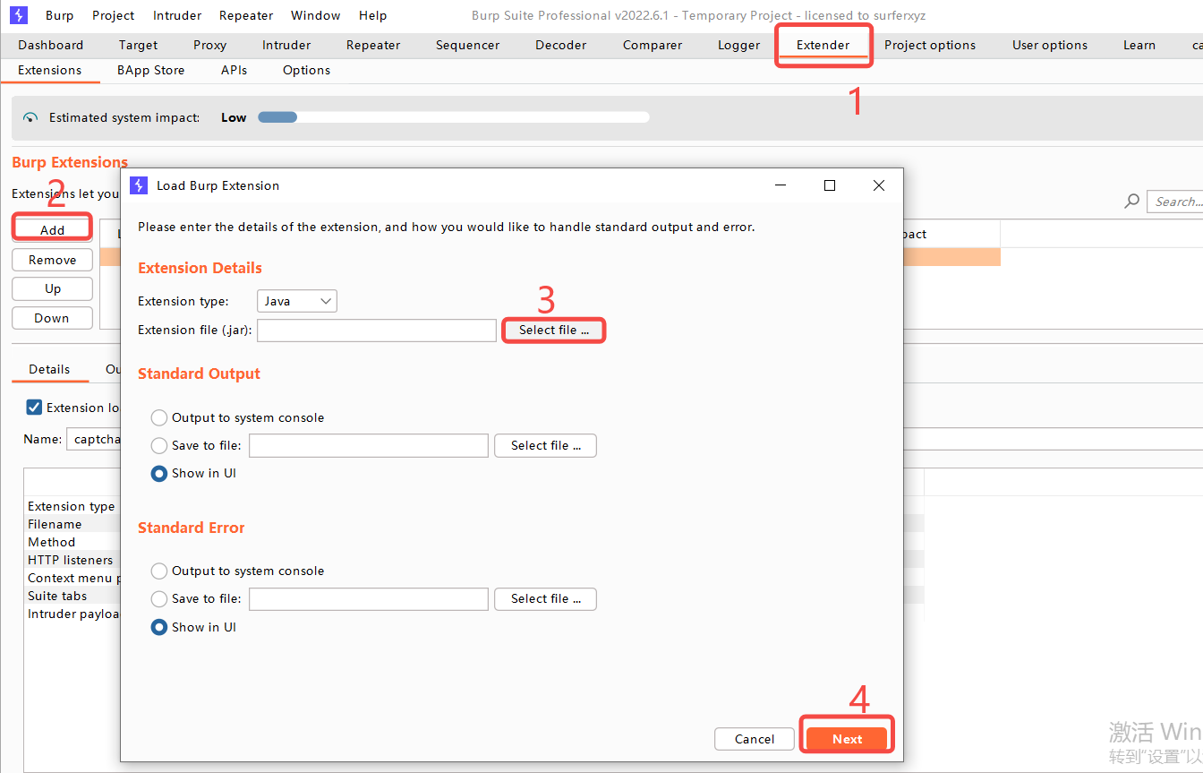Click the estimated system impact gauge icon
Viewport: 1203px width, 773px height.
pos(31,117)
